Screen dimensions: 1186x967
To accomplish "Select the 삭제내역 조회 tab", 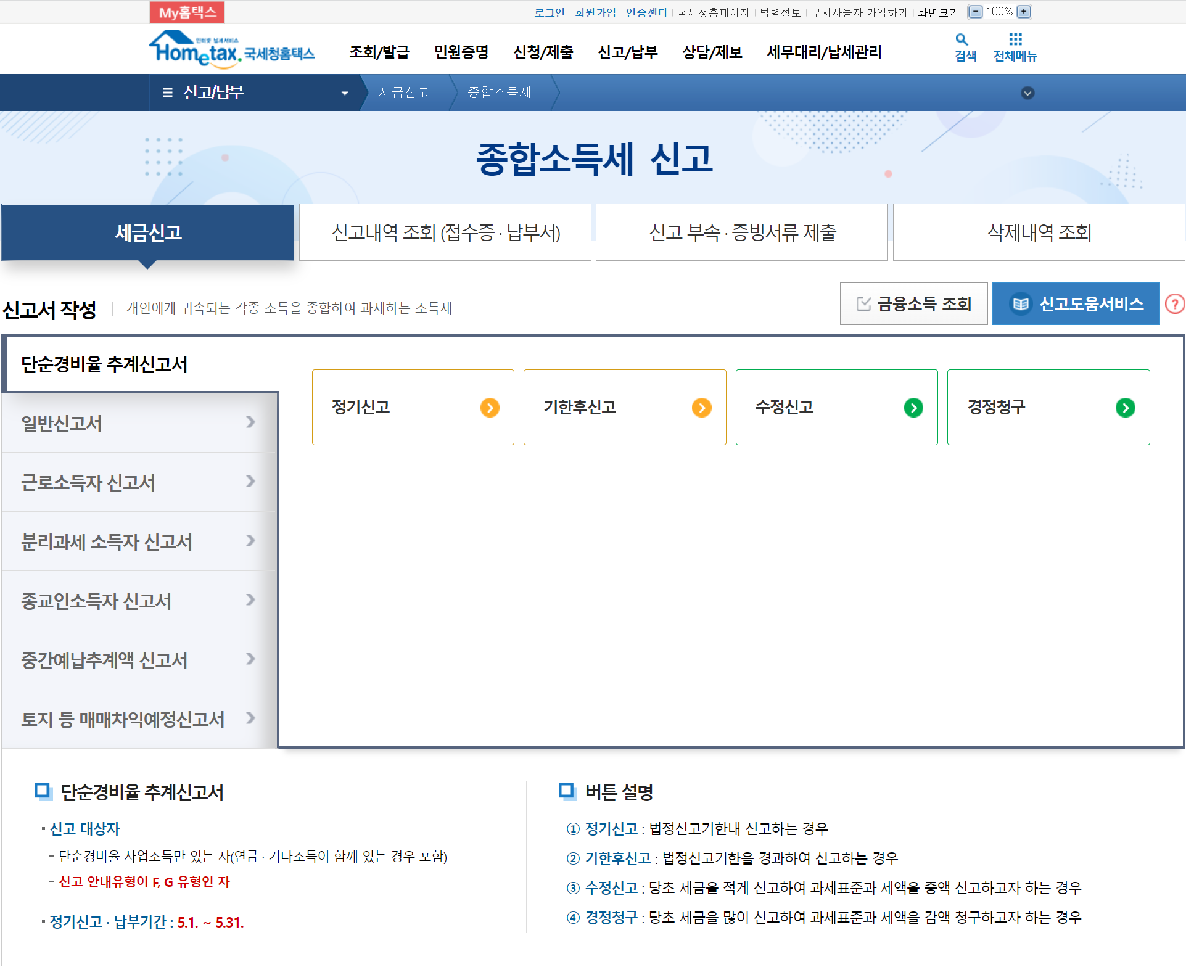I will click(x=1039, y=232).
